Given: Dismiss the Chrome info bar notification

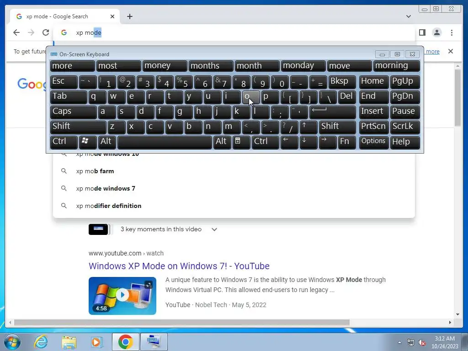Looking at the screenshot, I should [x=450, y=51].
